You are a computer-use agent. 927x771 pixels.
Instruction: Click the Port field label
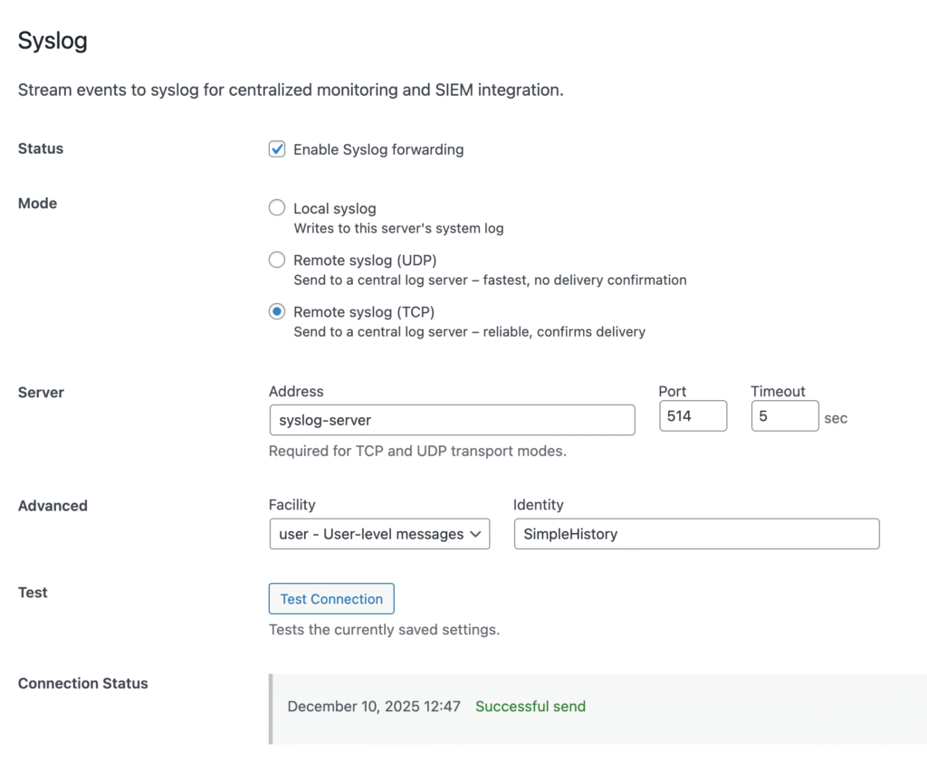pos(673,392)
